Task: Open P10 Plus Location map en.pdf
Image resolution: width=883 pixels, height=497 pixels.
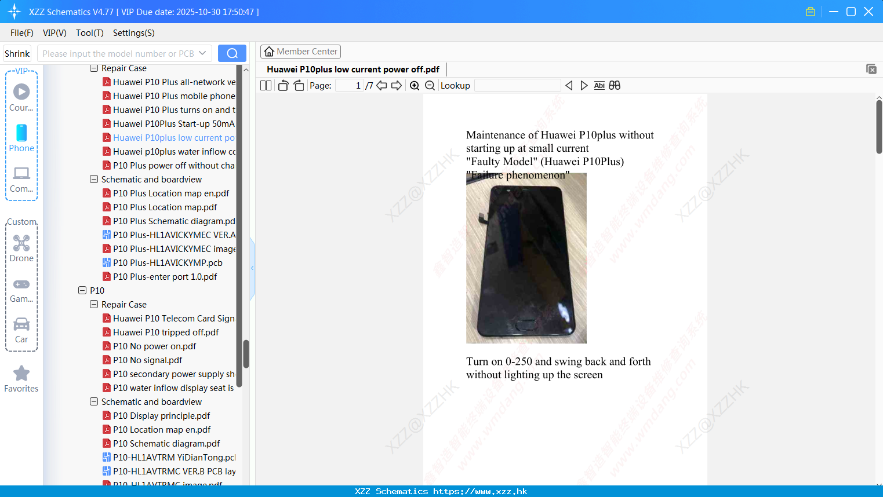Action: tap(166, 193)
